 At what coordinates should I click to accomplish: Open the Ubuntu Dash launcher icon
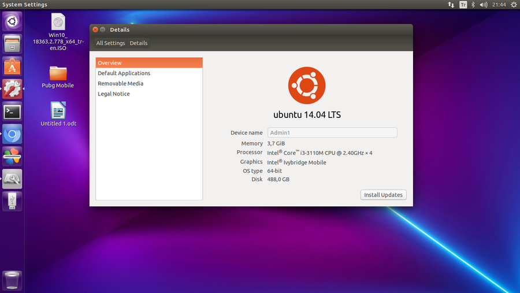coord(12,21)
